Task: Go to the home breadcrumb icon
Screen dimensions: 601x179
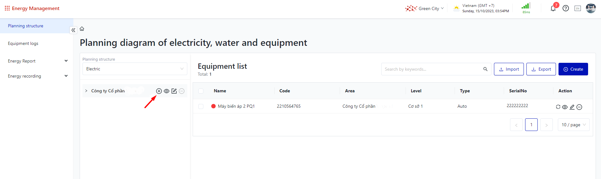Action: 82,29
